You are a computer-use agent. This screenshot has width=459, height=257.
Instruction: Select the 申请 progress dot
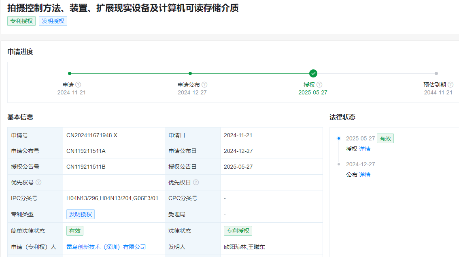pyautogui.click(x=70, y=73)
